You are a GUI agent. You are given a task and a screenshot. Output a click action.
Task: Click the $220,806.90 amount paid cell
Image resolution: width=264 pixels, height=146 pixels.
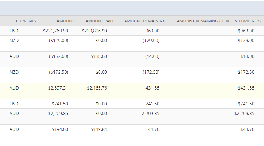pos(95,31)
